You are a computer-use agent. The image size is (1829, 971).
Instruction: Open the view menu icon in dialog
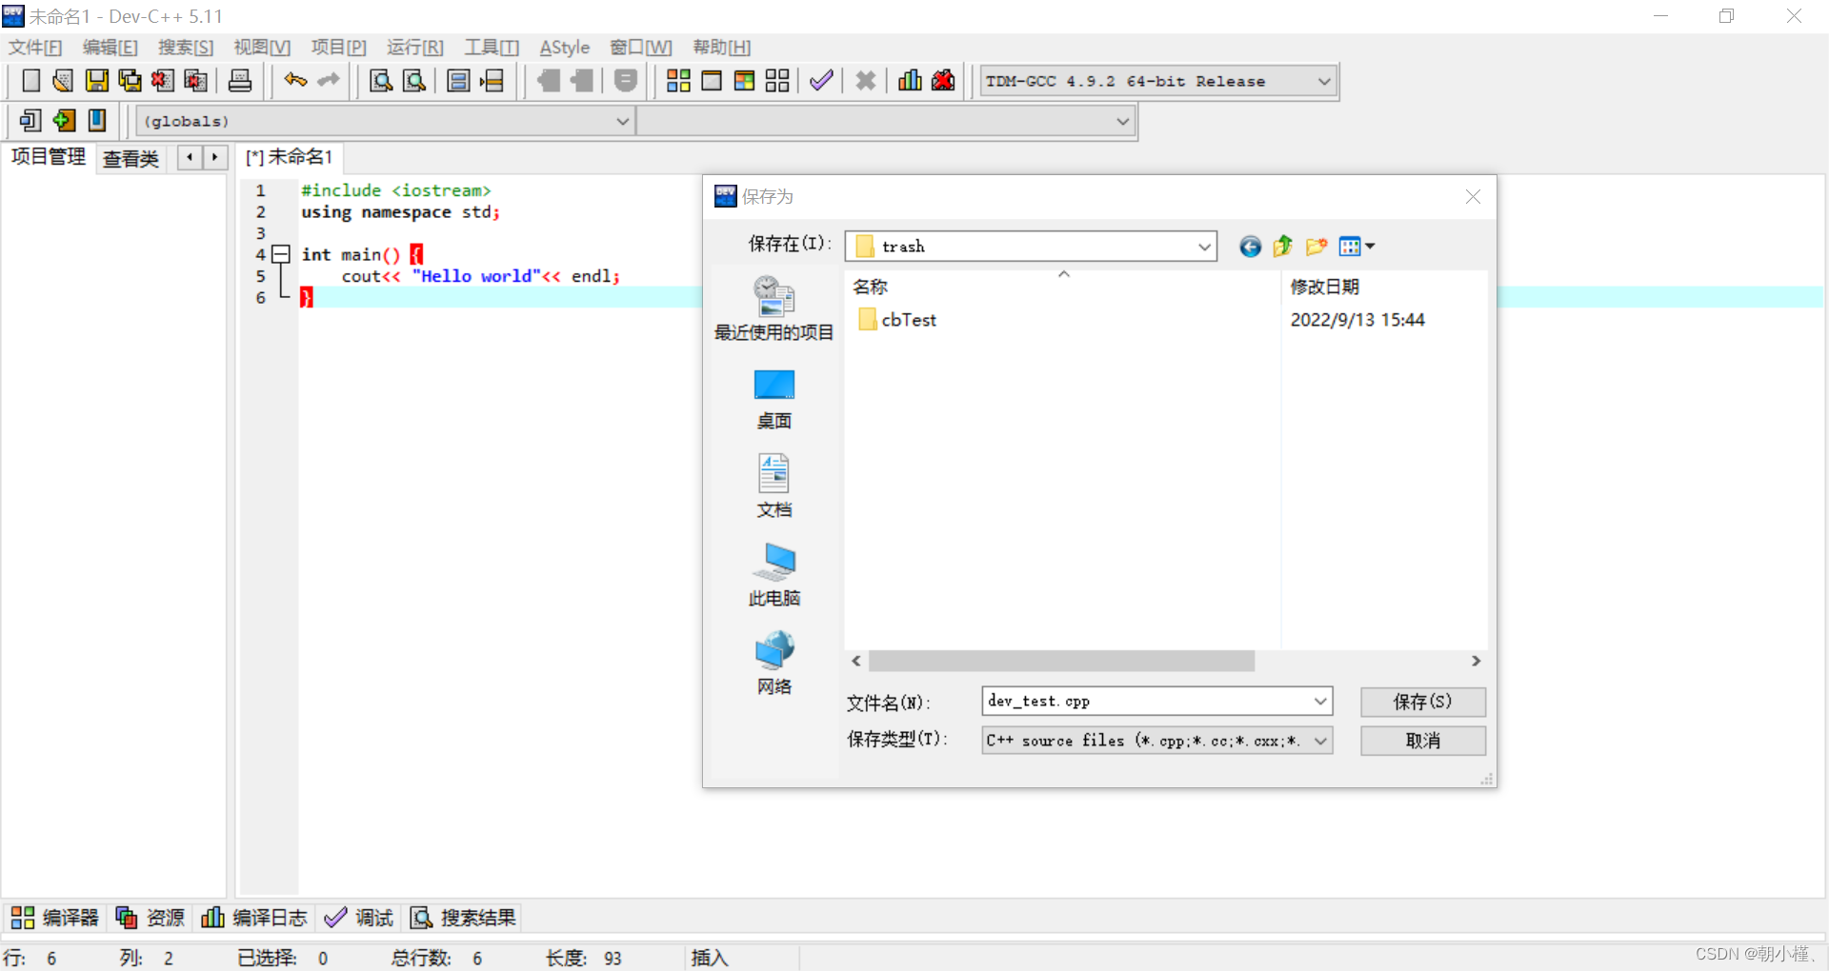pos(1357,247)
